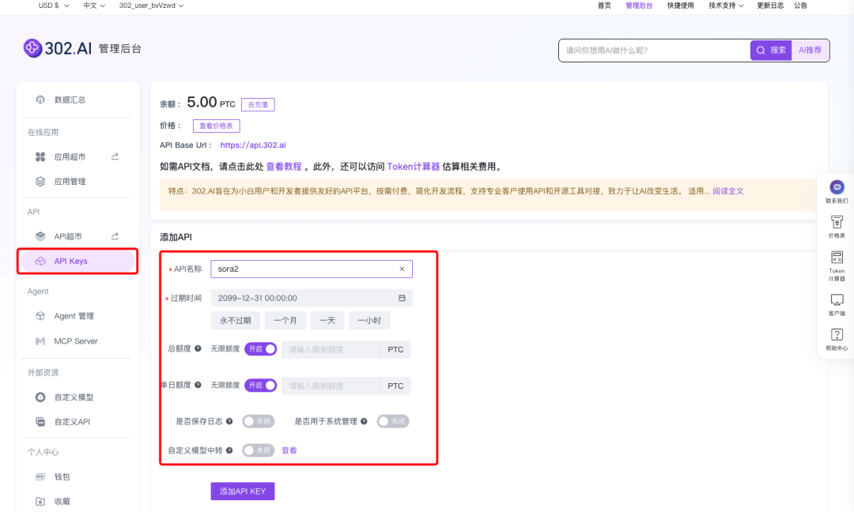Click the 数据汇总 dashboard icon

pos(40,100)
